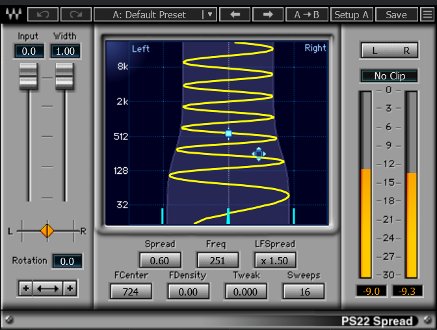Click the four-arrow move marker on graph
The height and width of the screenshot is (330, 437).
[x=259, y=154]
